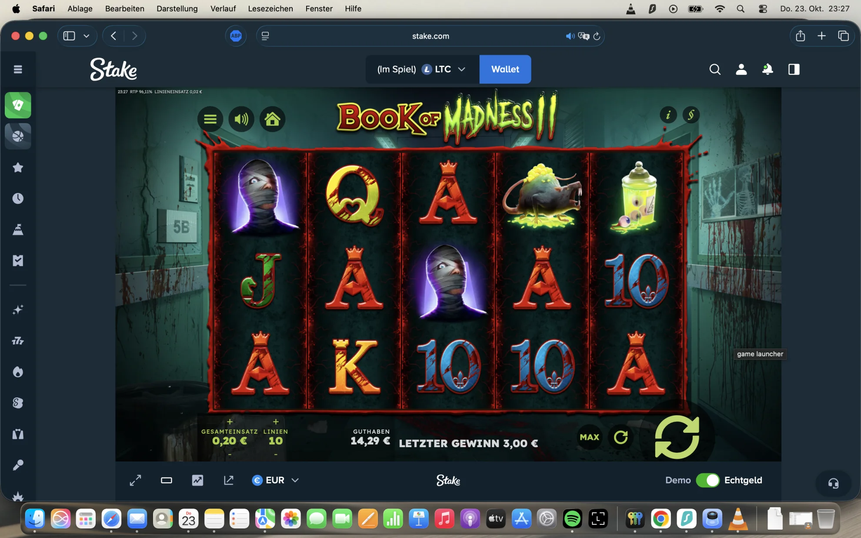Select the Casino section in sidebar

18,105
